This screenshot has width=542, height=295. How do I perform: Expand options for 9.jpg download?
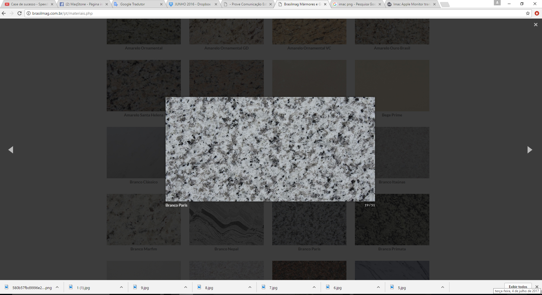186,287
